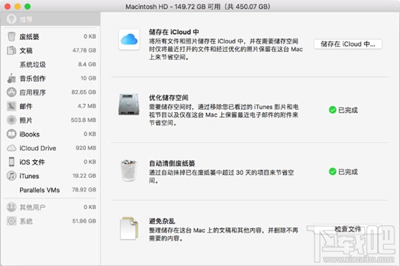Zoom the window with the green button

27,7
